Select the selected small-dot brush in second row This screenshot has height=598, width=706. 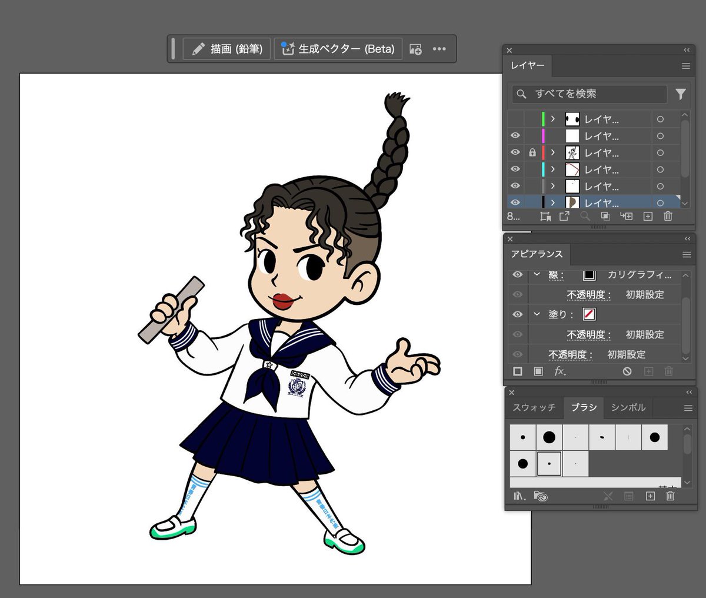tap(549, 464)
